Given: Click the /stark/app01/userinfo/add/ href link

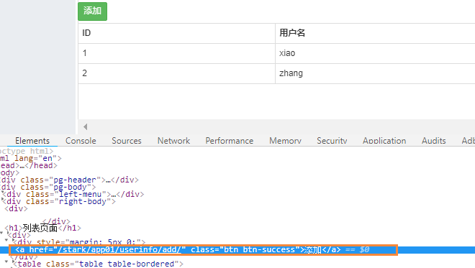Looking at the screenshot, I should click(120, 249).
